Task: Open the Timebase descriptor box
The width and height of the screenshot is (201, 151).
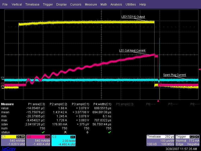Action: click(x=161, y=140)
